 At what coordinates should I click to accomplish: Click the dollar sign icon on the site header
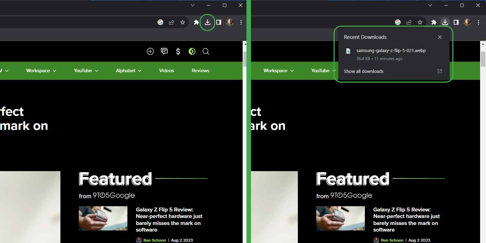pos(178,51)
